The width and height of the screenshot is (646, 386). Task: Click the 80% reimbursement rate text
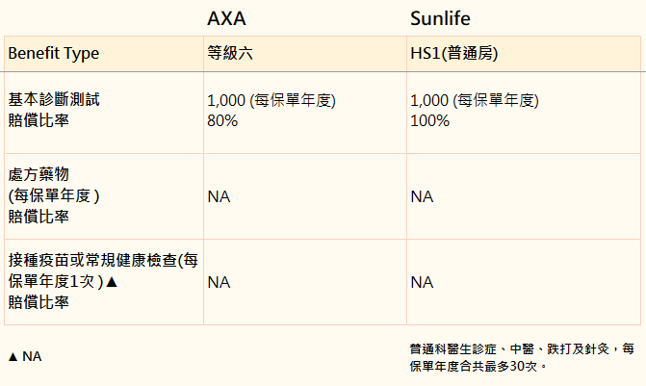222,120
